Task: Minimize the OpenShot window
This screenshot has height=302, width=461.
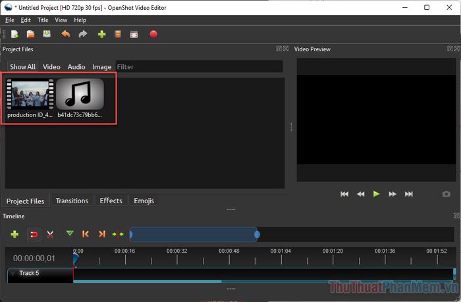Action: (x=405, y=8)
